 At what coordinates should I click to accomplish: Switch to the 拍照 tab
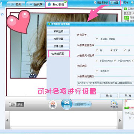pos(16,4)
